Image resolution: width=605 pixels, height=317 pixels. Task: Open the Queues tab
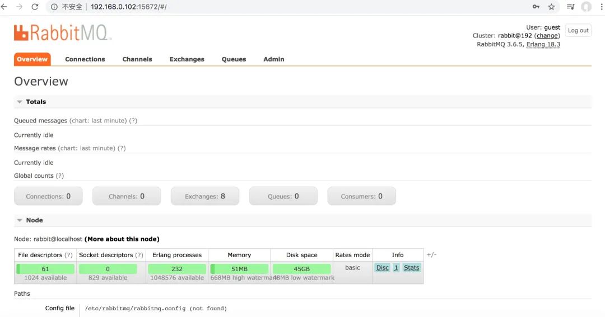point(234,59)
